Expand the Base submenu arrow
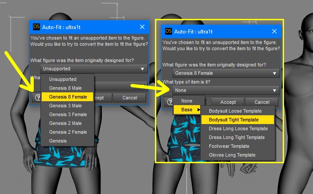 tap(198, 110)
